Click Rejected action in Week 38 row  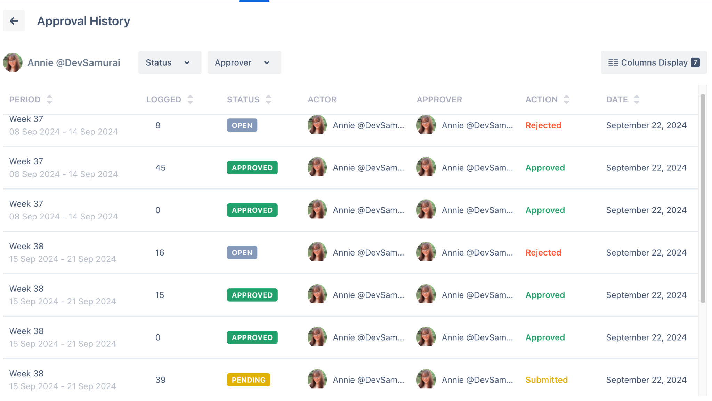(543, 253)
